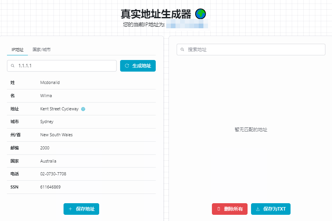Click the red 删除所有 button

coord(230,209)
